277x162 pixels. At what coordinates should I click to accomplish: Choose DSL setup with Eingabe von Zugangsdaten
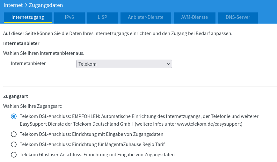click(x=13, y=134)
